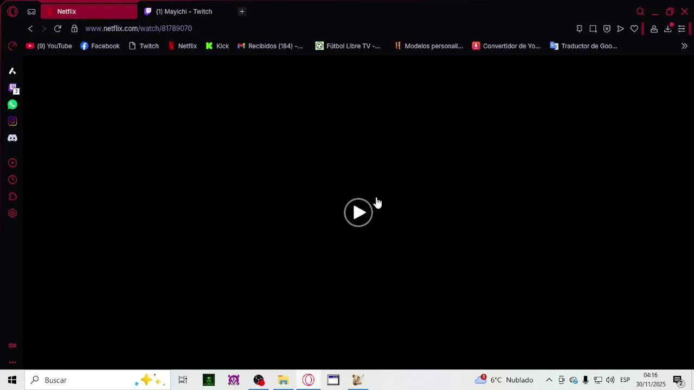Open the Traductor de Goo... bookmark

tap(583, 46)
